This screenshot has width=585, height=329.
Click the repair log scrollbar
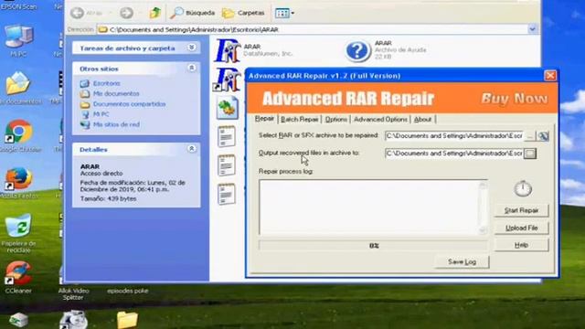[483, 207]
